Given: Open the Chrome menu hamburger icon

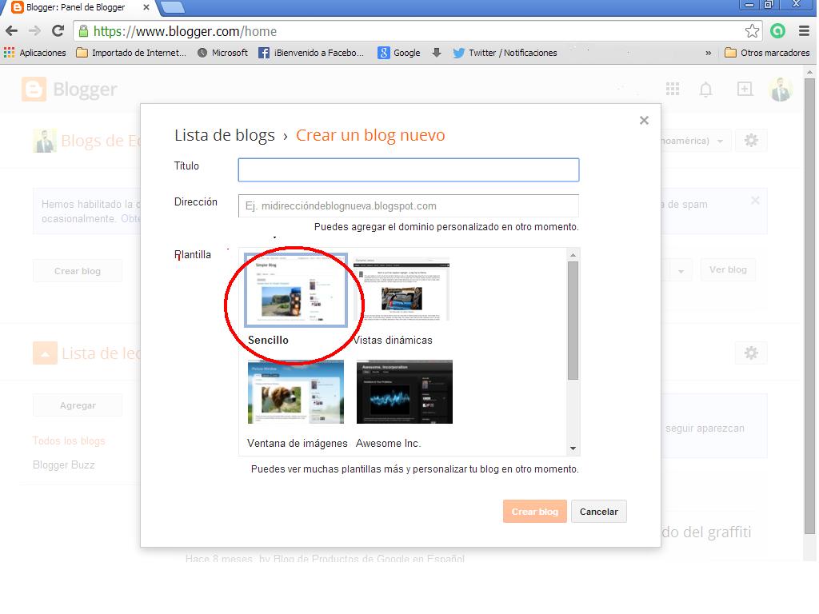Looking at the screenshot, I should [x=804, y=31].
